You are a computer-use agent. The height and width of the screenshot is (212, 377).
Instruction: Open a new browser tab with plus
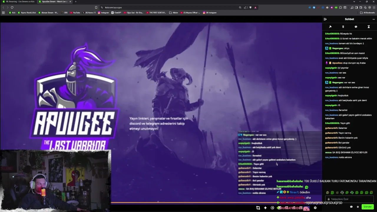click(76, 1)
